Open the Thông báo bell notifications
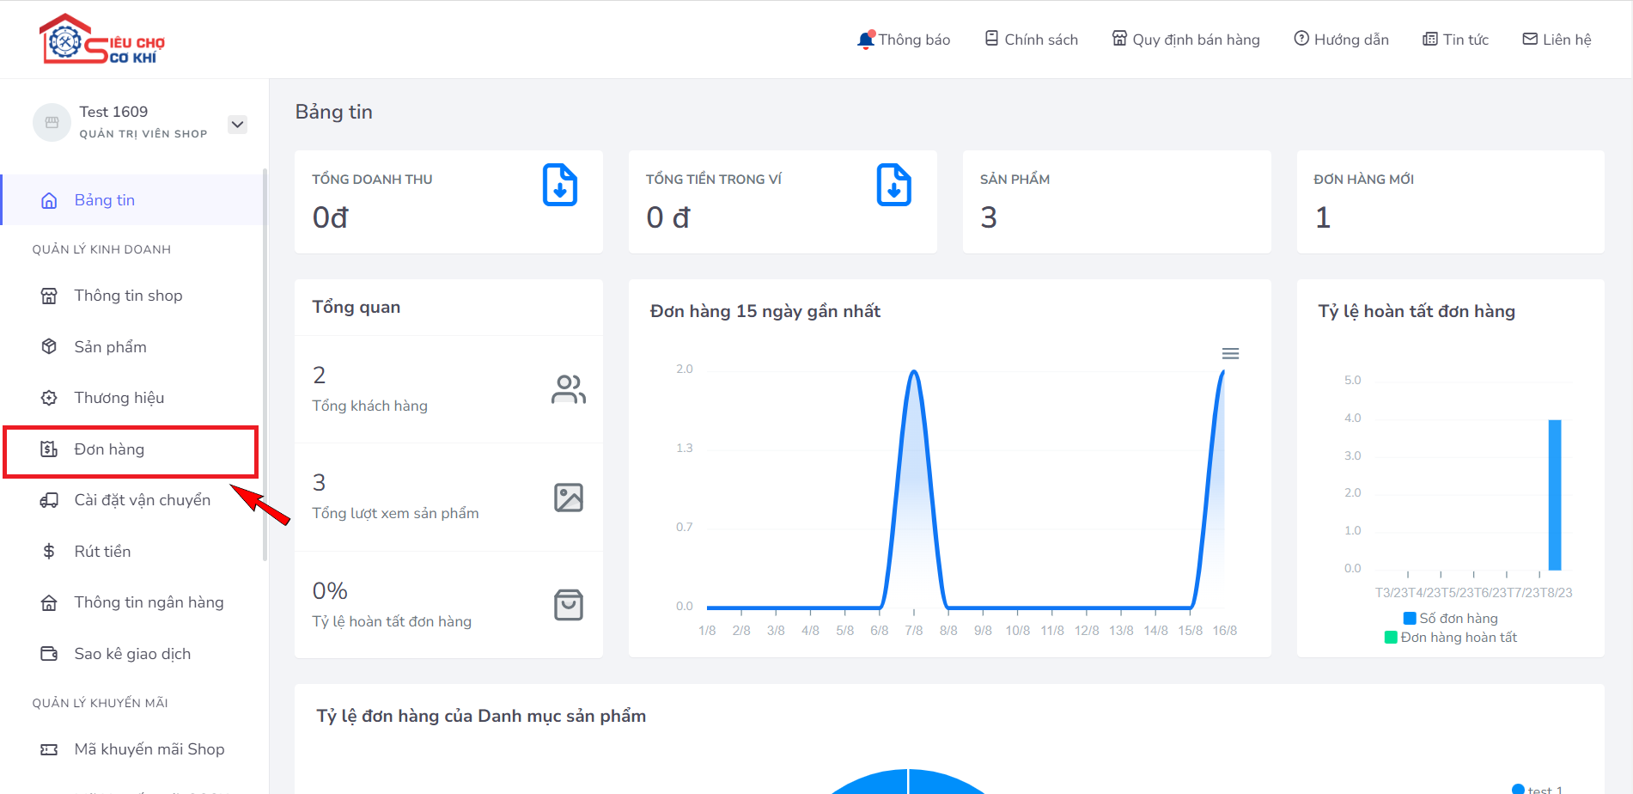Image resolution: width=1633 pixels, height=794 pixels. pyautogui.click(x=904, y=40)
